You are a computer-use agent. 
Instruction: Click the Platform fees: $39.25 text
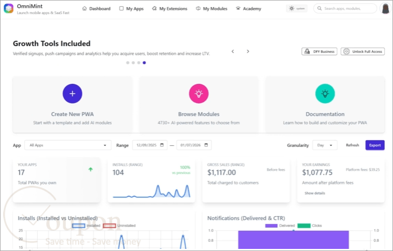pos(362,170)
